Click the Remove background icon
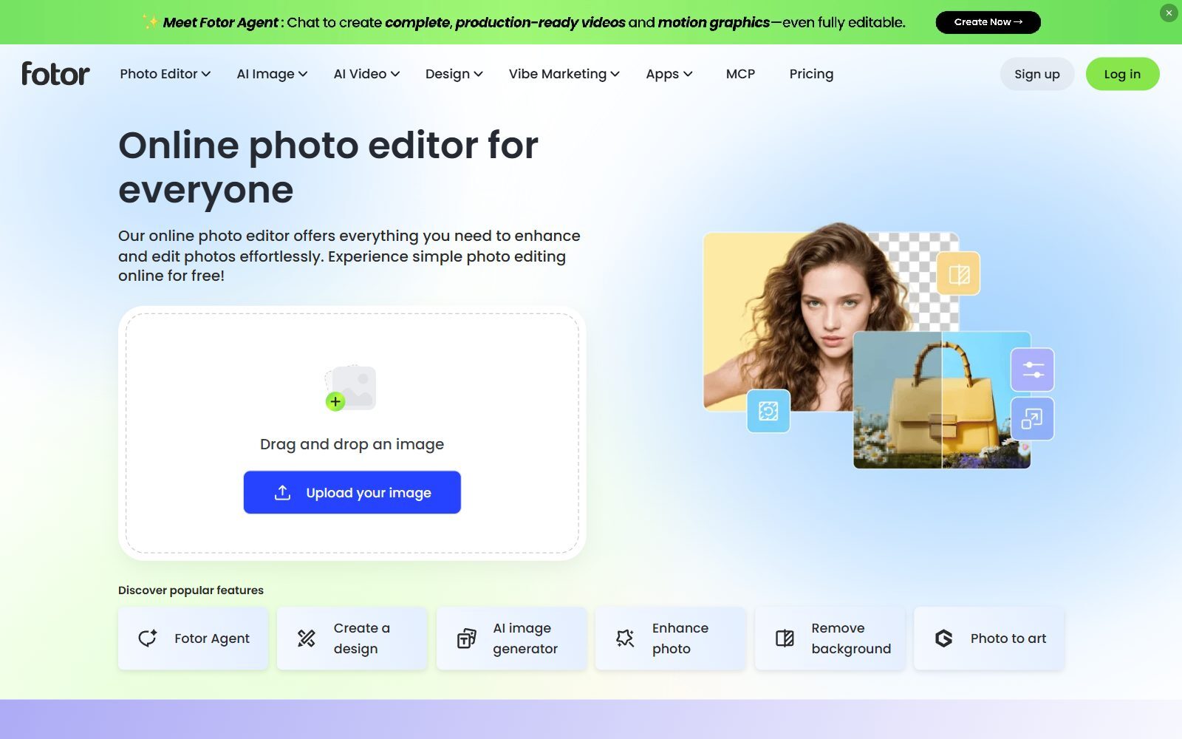This screenshot has height=739, width=1182. pos(785,638)
